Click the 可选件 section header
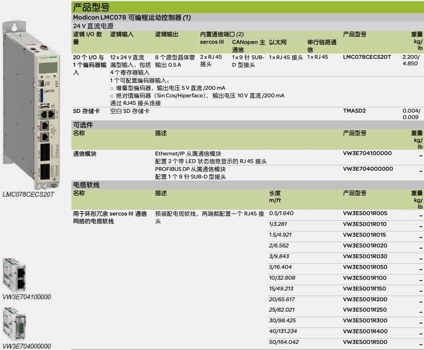The image size is (424, 350). tap(83, 124)
